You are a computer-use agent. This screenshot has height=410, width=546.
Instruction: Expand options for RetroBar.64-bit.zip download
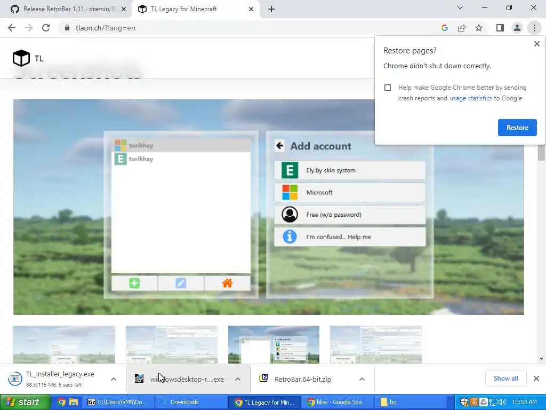[x=362, y=379]
